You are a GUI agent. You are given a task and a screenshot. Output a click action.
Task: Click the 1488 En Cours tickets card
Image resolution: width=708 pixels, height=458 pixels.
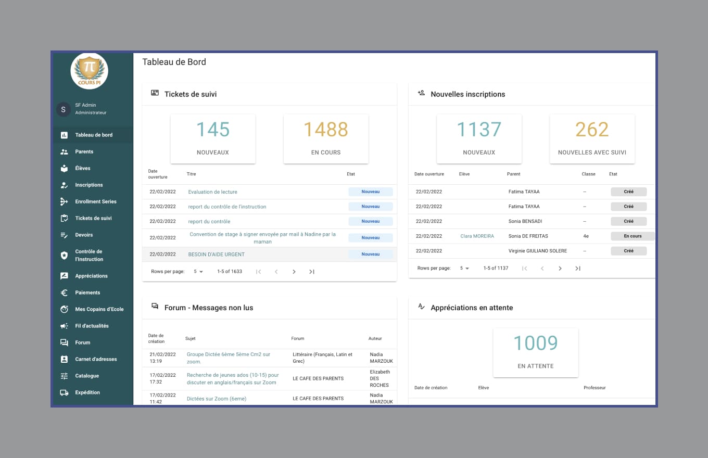click(326, 138)
